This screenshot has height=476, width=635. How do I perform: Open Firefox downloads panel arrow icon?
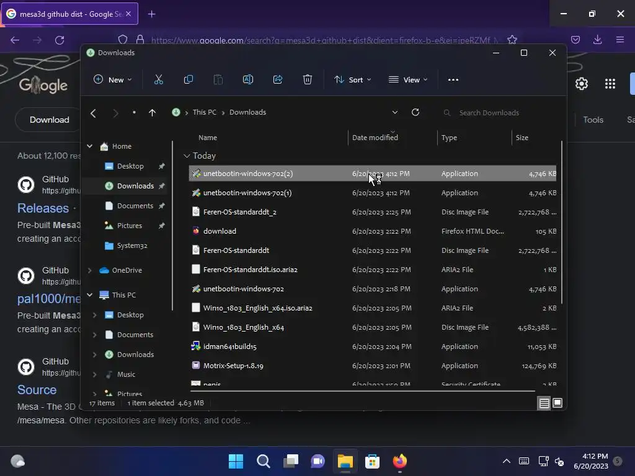coord(597,40)
